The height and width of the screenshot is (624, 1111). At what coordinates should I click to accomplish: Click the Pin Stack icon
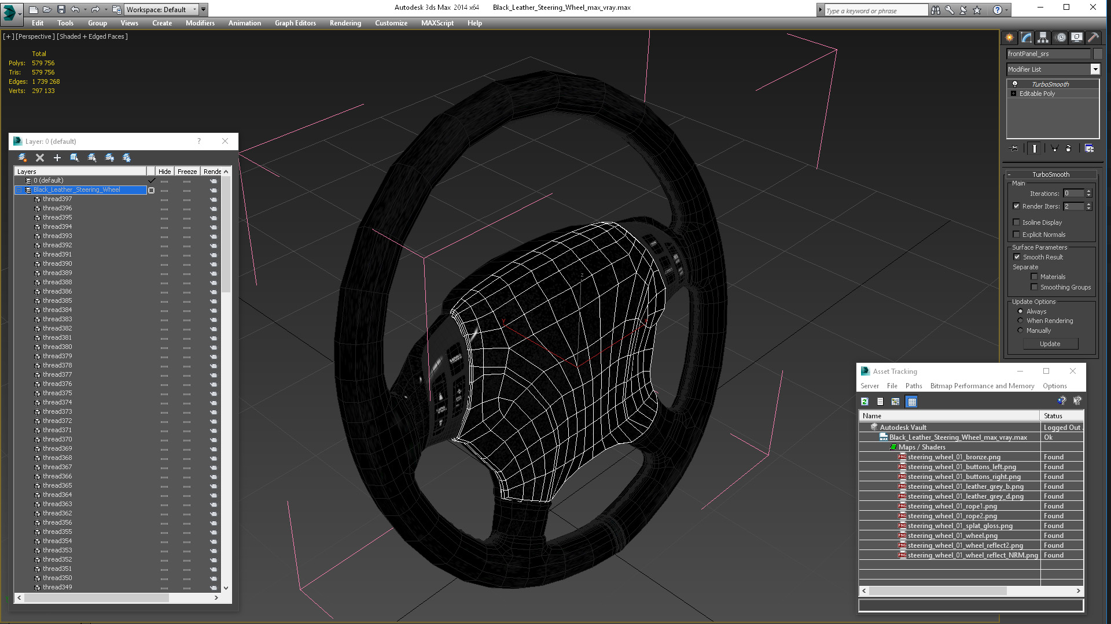1014,148
